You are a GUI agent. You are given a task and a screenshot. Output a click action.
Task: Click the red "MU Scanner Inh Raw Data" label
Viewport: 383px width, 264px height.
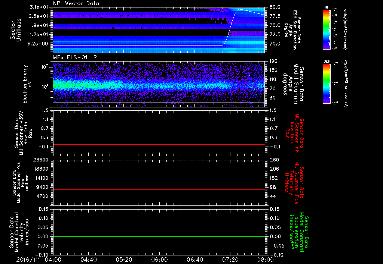(294, 133)
